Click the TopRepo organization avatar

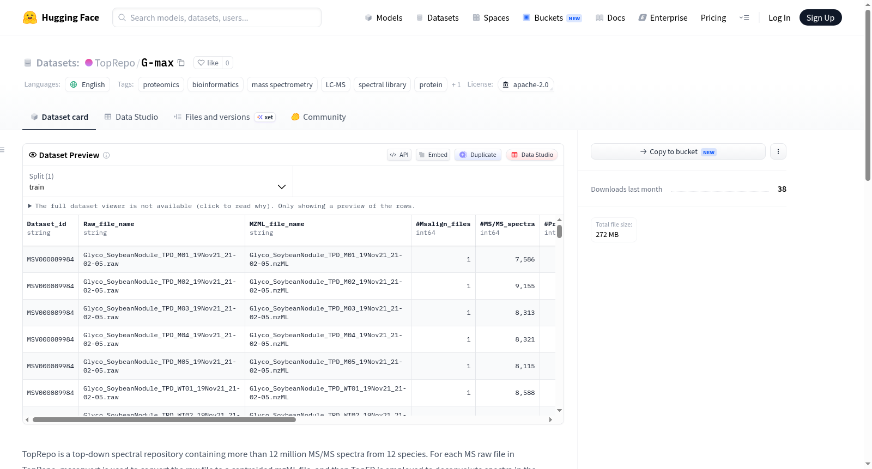point(89,63)
